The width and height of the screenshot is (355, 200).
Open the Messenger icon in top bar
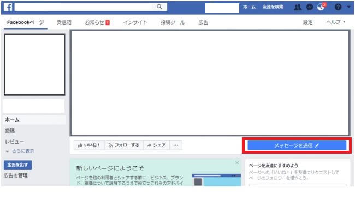pyautogui.click(x=310, y=7)
